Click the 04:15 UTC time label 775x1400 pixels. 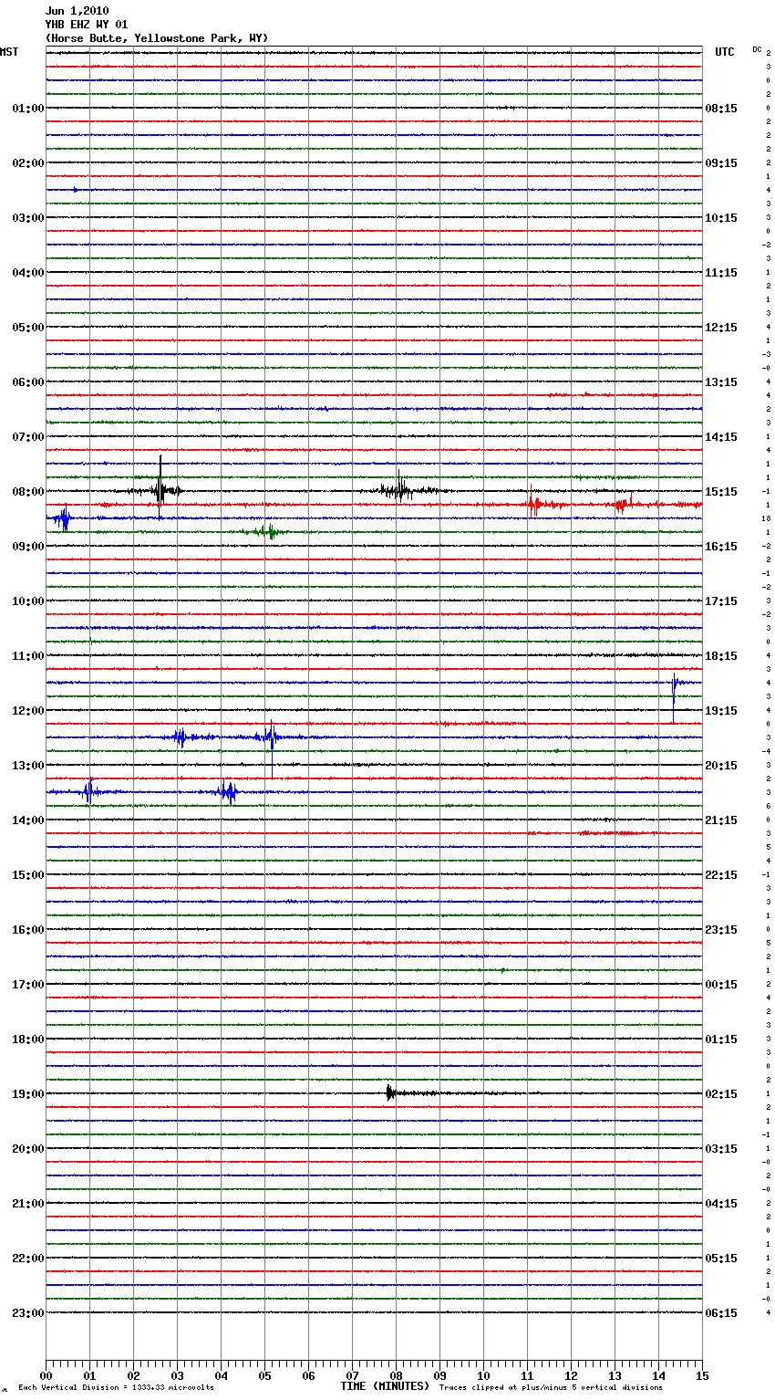point(721,1204)
